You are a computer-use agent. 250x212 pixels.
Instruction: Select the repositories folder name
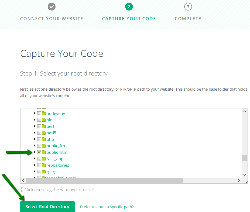point(58,165)
